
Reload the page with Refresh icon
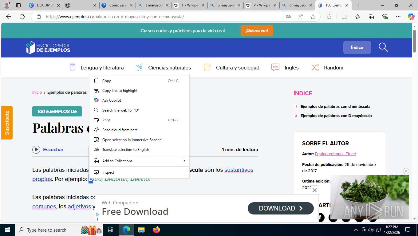click(x=22, y=17)
